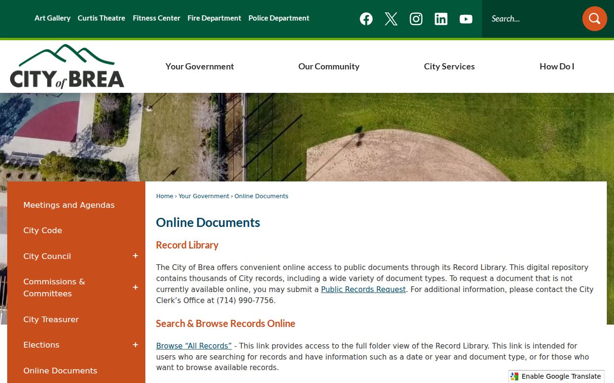Click the Google Translate icon
This screenshot has height=383, width=614.
515,376
